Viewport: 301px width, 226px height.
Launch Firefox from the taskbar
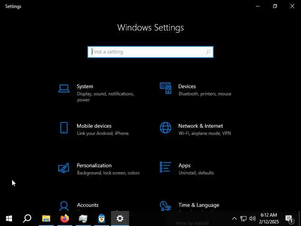point(65,218)
